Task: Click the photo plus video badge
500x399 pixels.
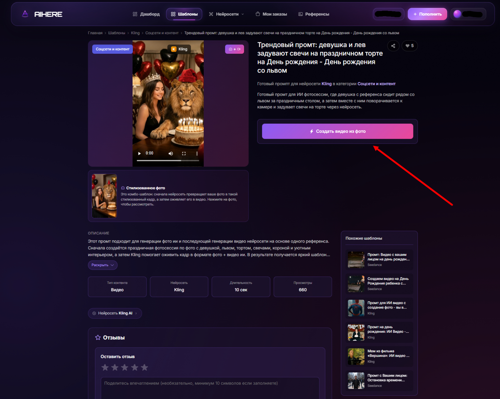Action: point(234,49)
